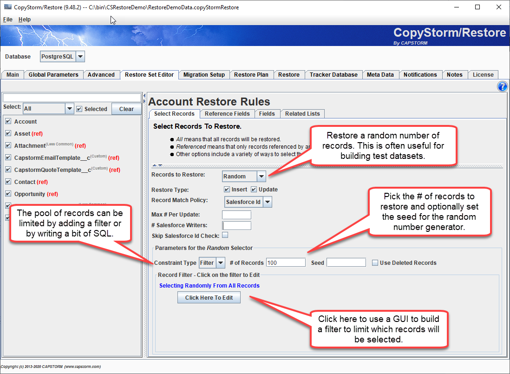
Task: Open the blue question mark help icon
Action: coord(502,86)
